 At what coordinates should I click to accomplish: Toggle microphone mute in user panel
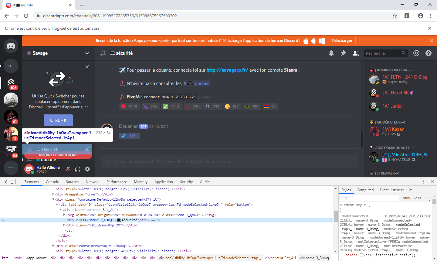tap(68, 169)
